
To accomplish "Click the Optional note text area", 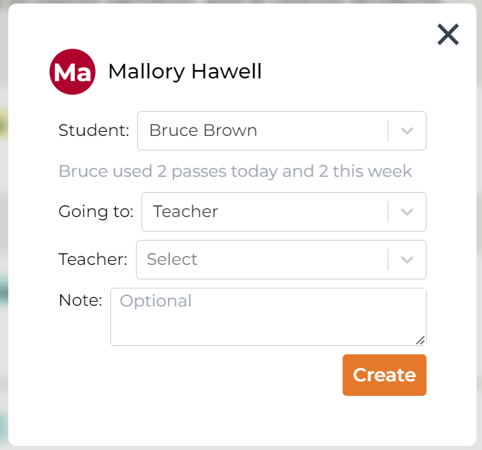I will (x=268, y=316).
